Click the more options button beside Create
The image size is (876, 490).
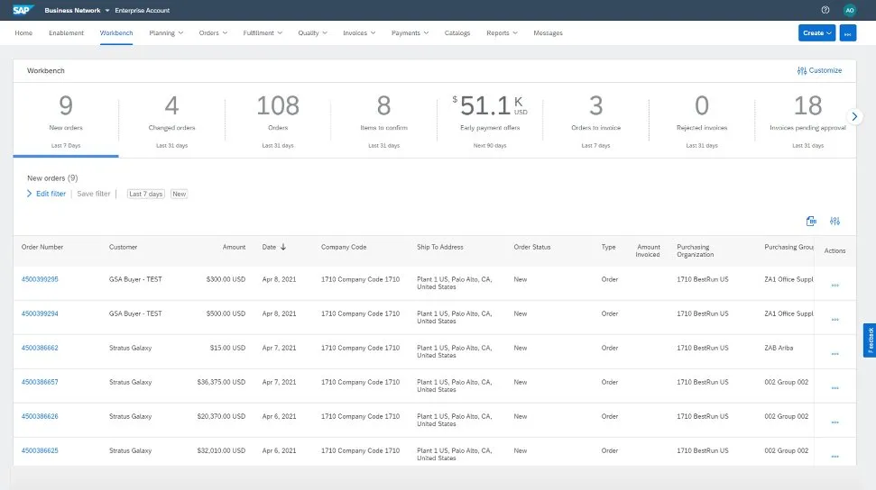point(847,33)
